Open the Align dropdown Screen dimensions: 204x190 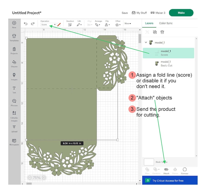point(90,25)
